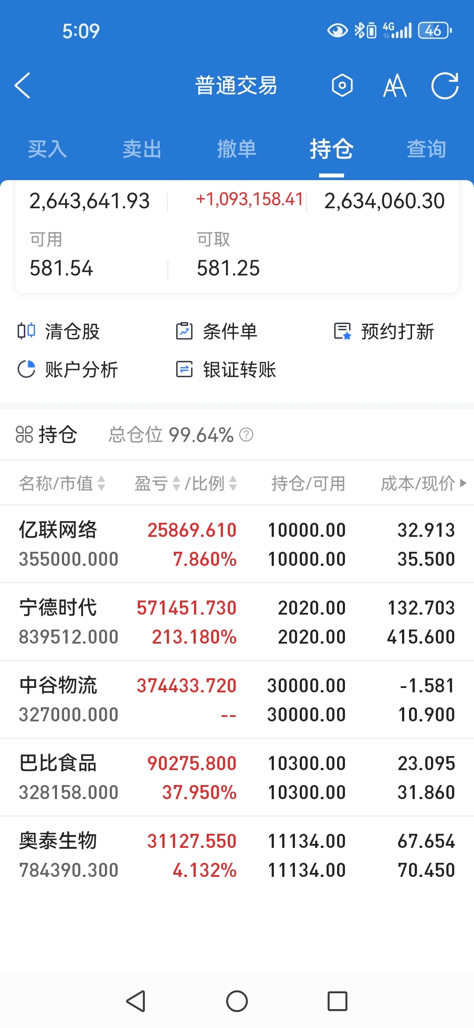474x1028 pixels.
Task: Switch to the 买入 tab
Action: coord(47,149)
